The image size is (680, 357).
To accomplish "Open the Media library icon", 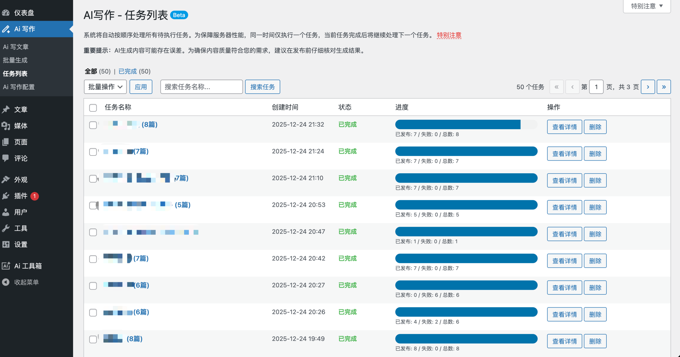I will point(6,126).
